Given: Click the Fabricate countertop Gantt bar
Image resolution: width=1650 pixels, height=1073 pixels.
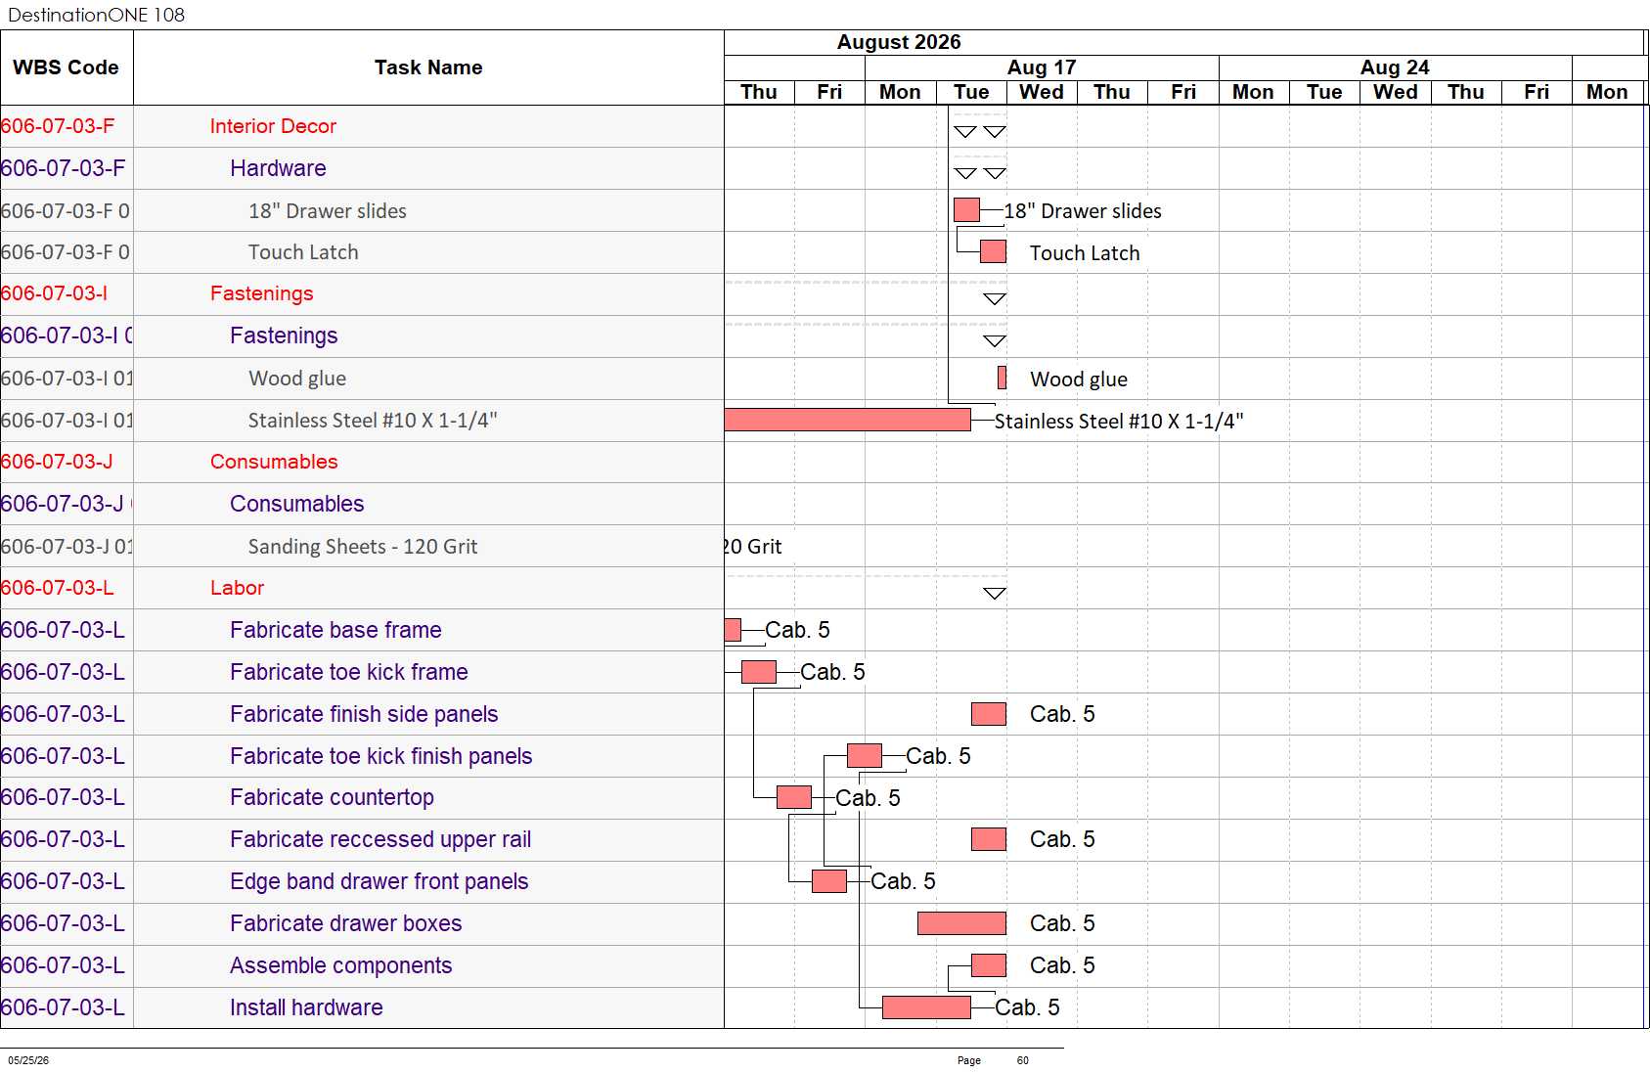Looking at the screenshot, I should click(794, 797).
